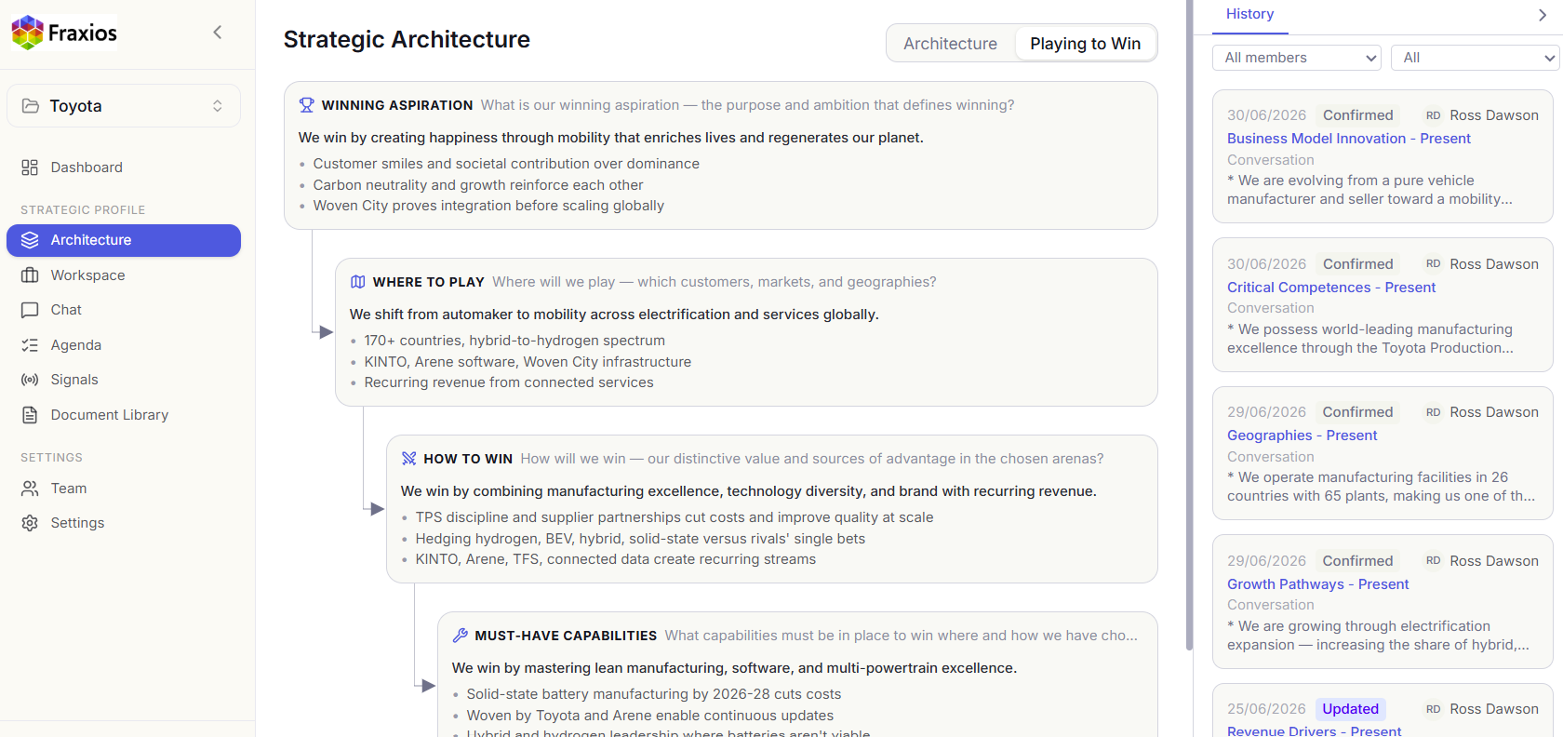Viewport: 1563px width, 737px height.
Task: Click the Agenda list icon
Action: click(x=30, y=345)
